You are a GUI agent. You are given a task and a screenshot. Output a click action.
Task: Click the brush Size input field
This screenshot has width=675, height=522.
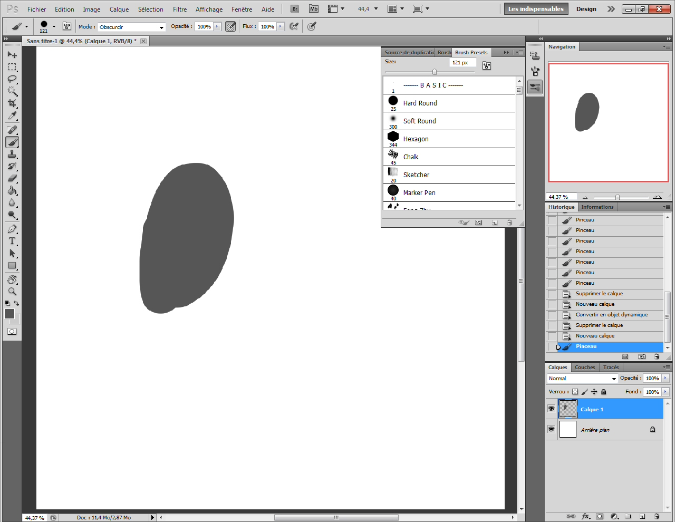(462, 63)
